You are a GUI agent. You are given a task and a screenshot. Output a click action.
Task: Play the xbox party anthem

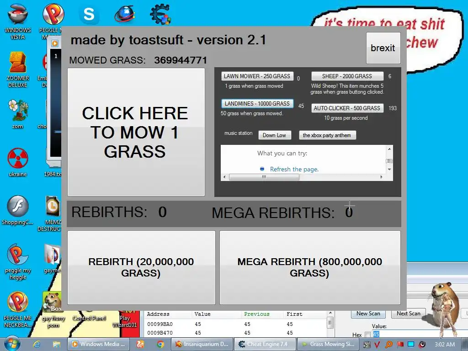[327, 135]
